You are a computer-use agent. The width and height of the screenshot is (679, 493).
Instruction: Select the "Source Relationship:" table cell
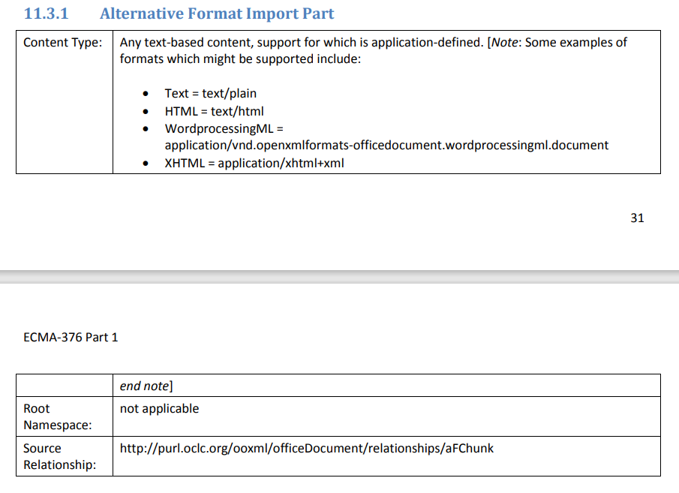click(x=59, y=456)
